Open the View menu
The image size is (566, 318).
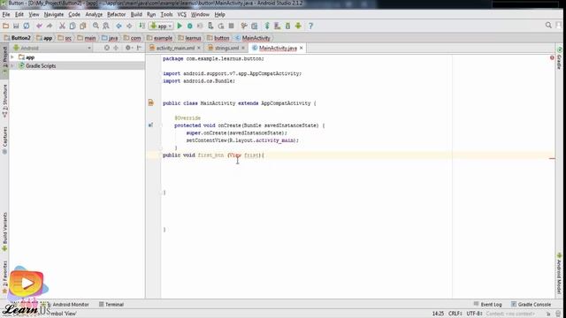pos(34,15)
